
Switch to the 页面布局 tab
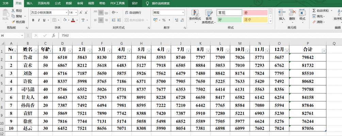point(44,3)
